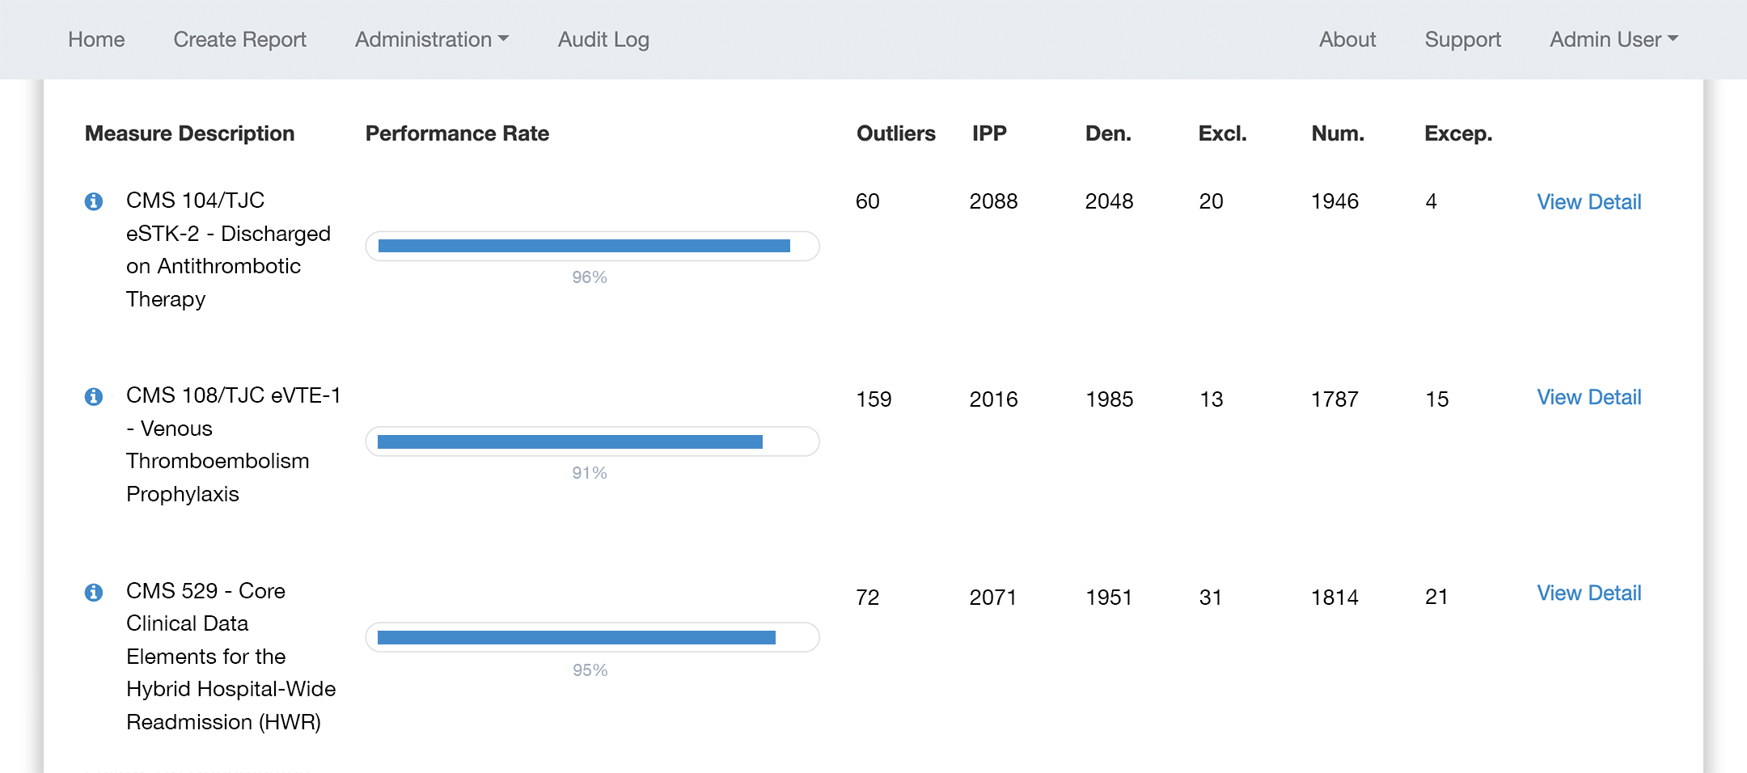Click the Den. value 2048
Viewport: 1747px width, 773px height.
1109,201
